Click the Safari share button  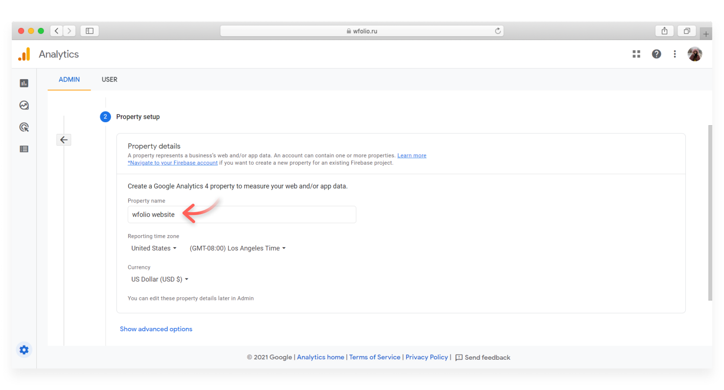click(x=664, y=31)
